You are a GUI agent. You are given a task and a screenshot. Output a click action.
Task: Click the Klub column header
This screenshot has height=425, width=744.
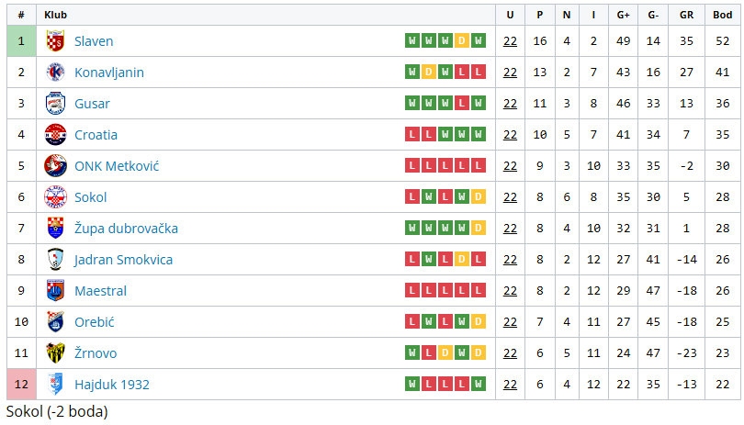coord(56,15)
